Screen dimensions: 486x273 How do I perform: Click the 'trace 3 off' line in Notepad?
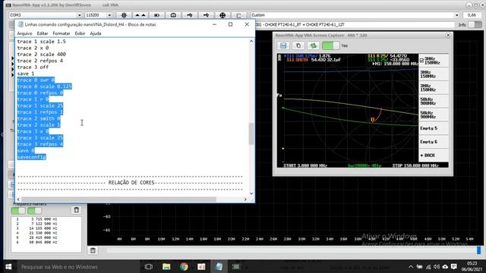coord(33,67)
